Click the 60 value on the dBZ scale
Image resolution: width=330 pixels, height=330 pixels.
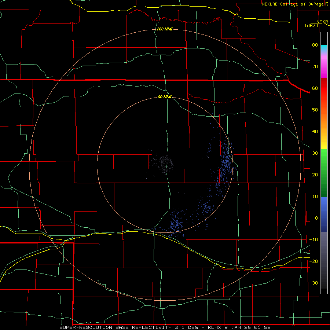tap(315, 88)
